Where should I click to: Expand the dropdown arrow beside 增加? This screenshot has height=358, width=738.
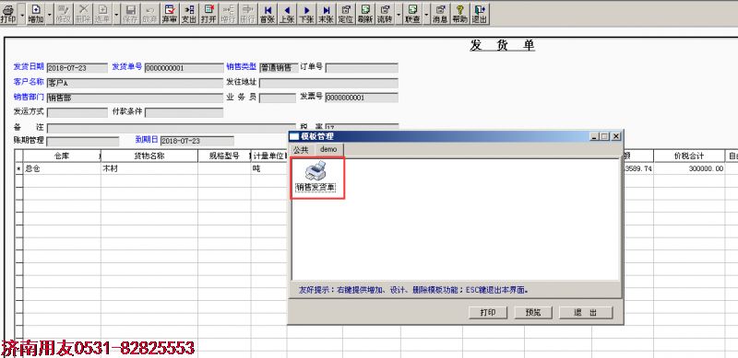(x=50, y=14)
